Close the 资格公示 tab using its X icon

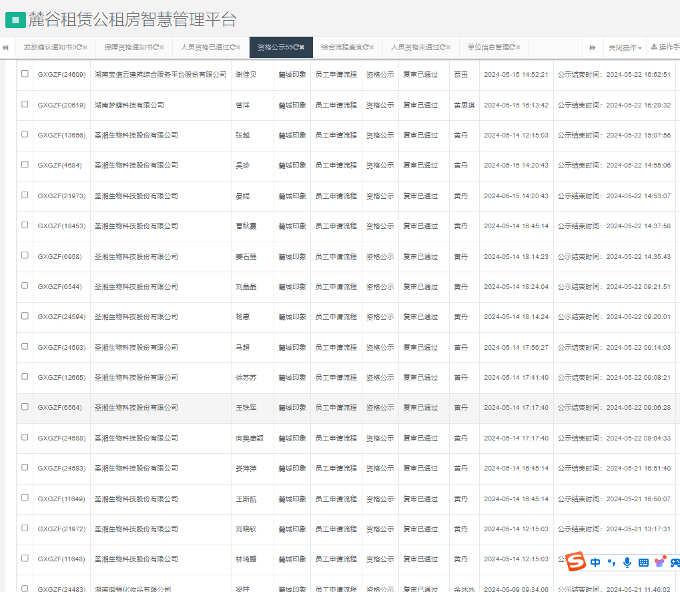tap(302, 47)
